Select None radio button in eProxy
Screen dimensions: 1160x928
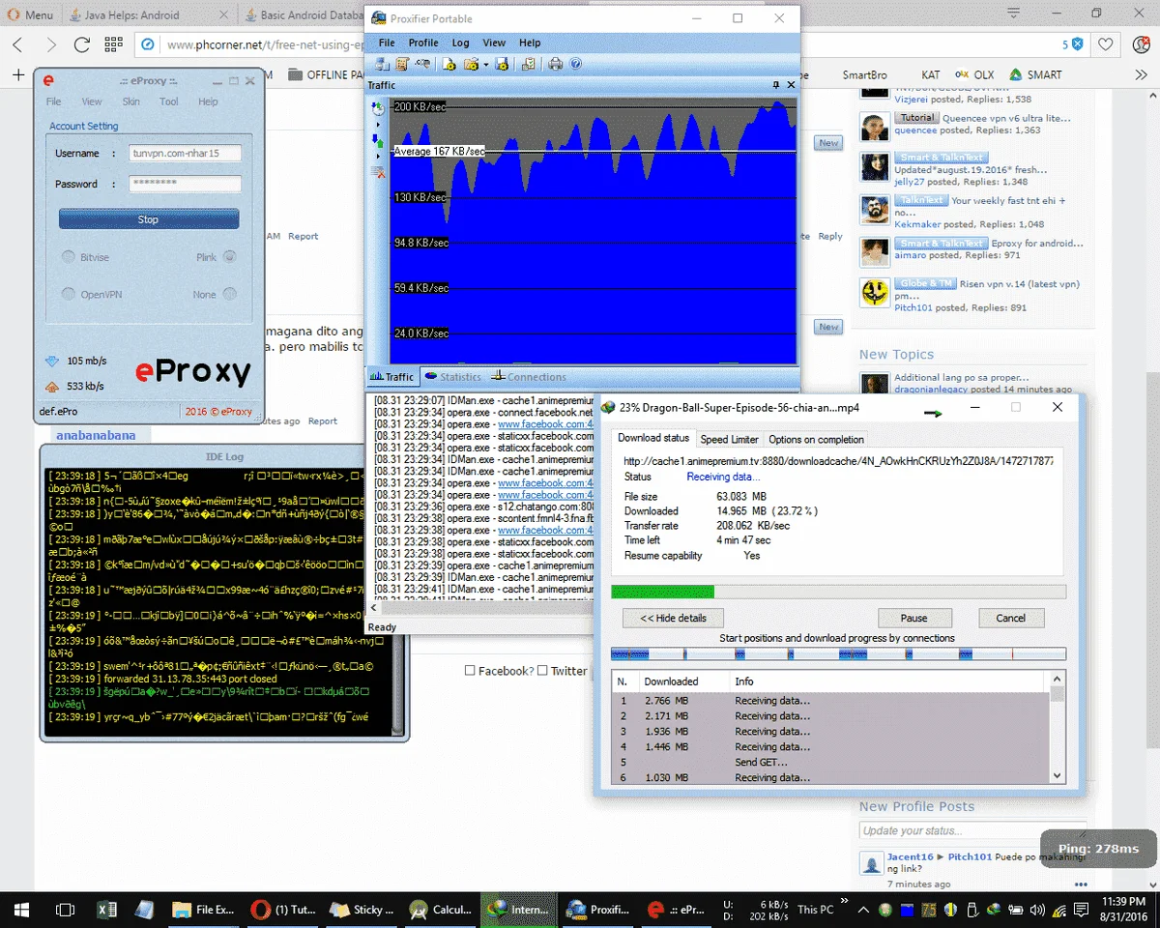coord(229,294)
